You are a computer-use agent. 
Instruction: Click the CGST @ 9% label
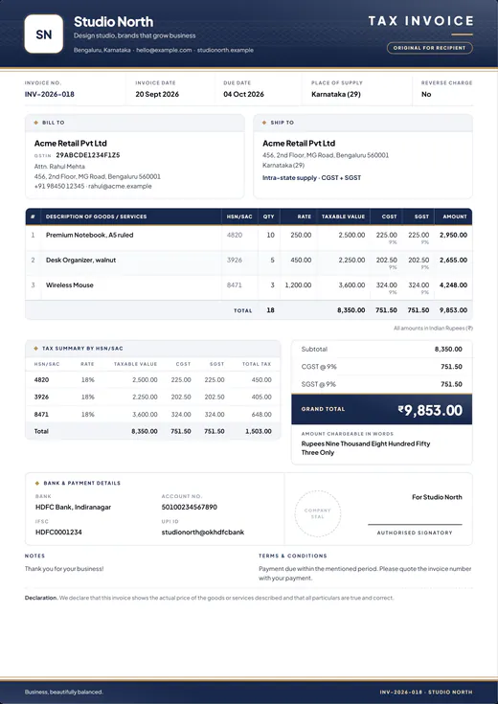click(319, 367)
